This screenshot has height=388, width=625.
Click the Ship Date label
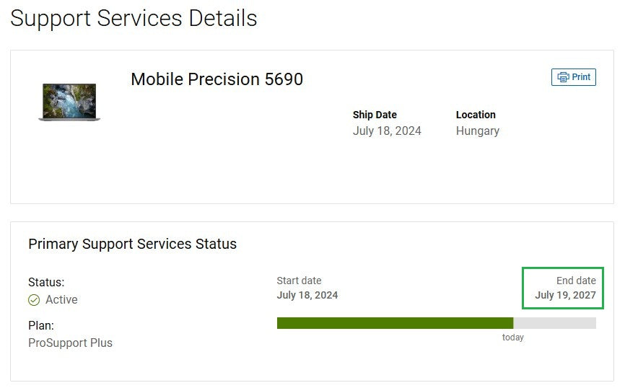pyautogui.click(x=375, y=115)
